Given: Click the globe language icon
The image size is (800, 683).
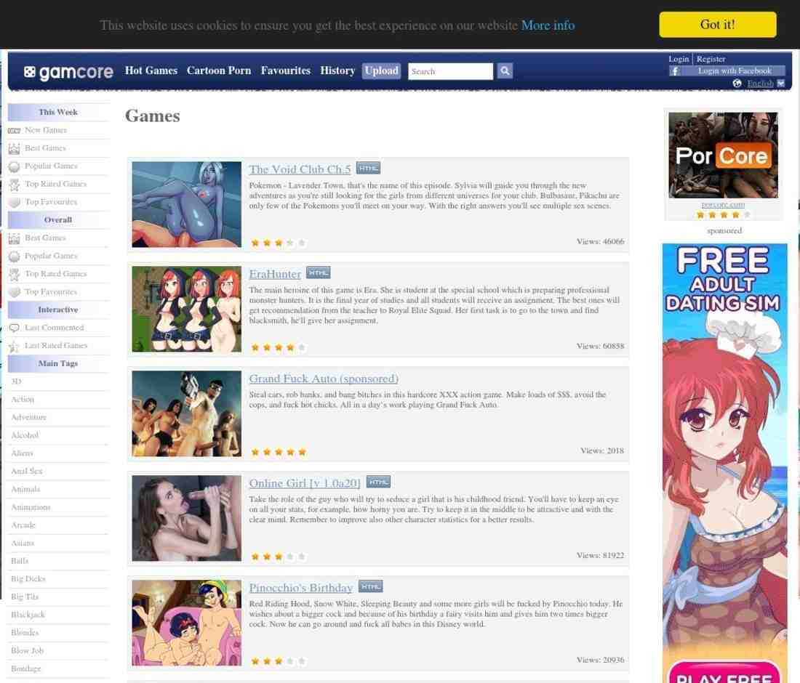Looking at the screenshot, I should tap(737, 83).
